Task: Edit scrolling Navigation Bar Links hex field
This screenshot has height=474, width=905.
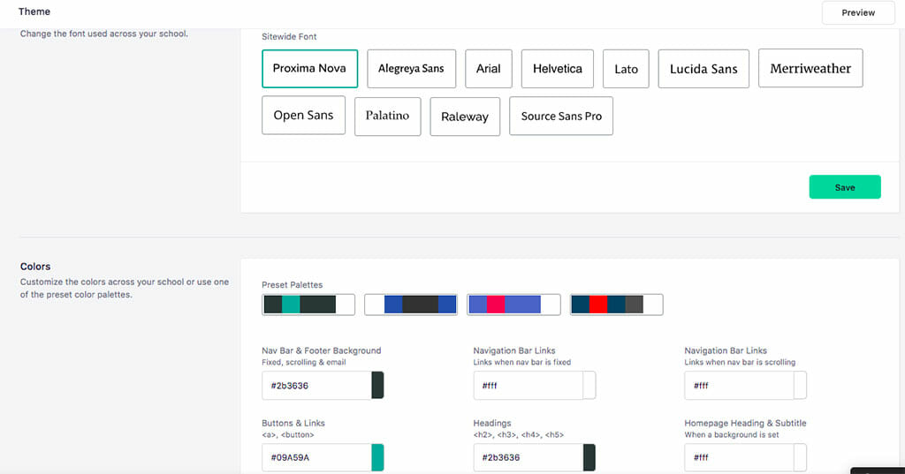Action: pos(740,385)
